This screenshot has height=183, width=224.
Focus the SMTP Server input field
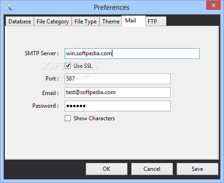coord(132,53)
